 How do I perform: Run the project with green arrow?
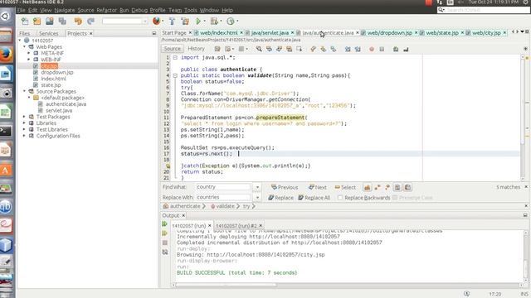point(198,22)
